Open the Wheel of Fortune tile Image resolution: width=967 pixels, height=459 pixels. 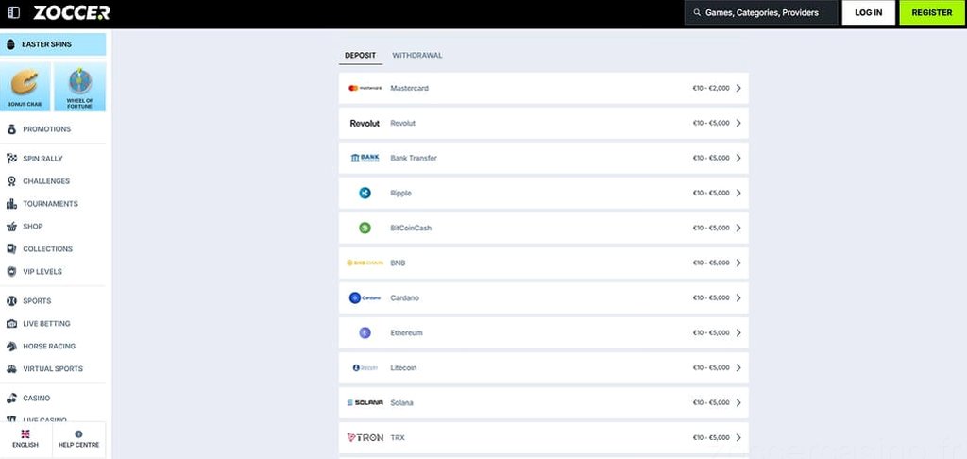[x=79, y=86]
